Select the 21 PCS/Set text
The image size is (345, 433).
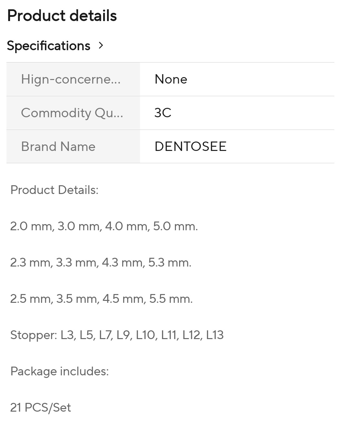pos(40,407)
